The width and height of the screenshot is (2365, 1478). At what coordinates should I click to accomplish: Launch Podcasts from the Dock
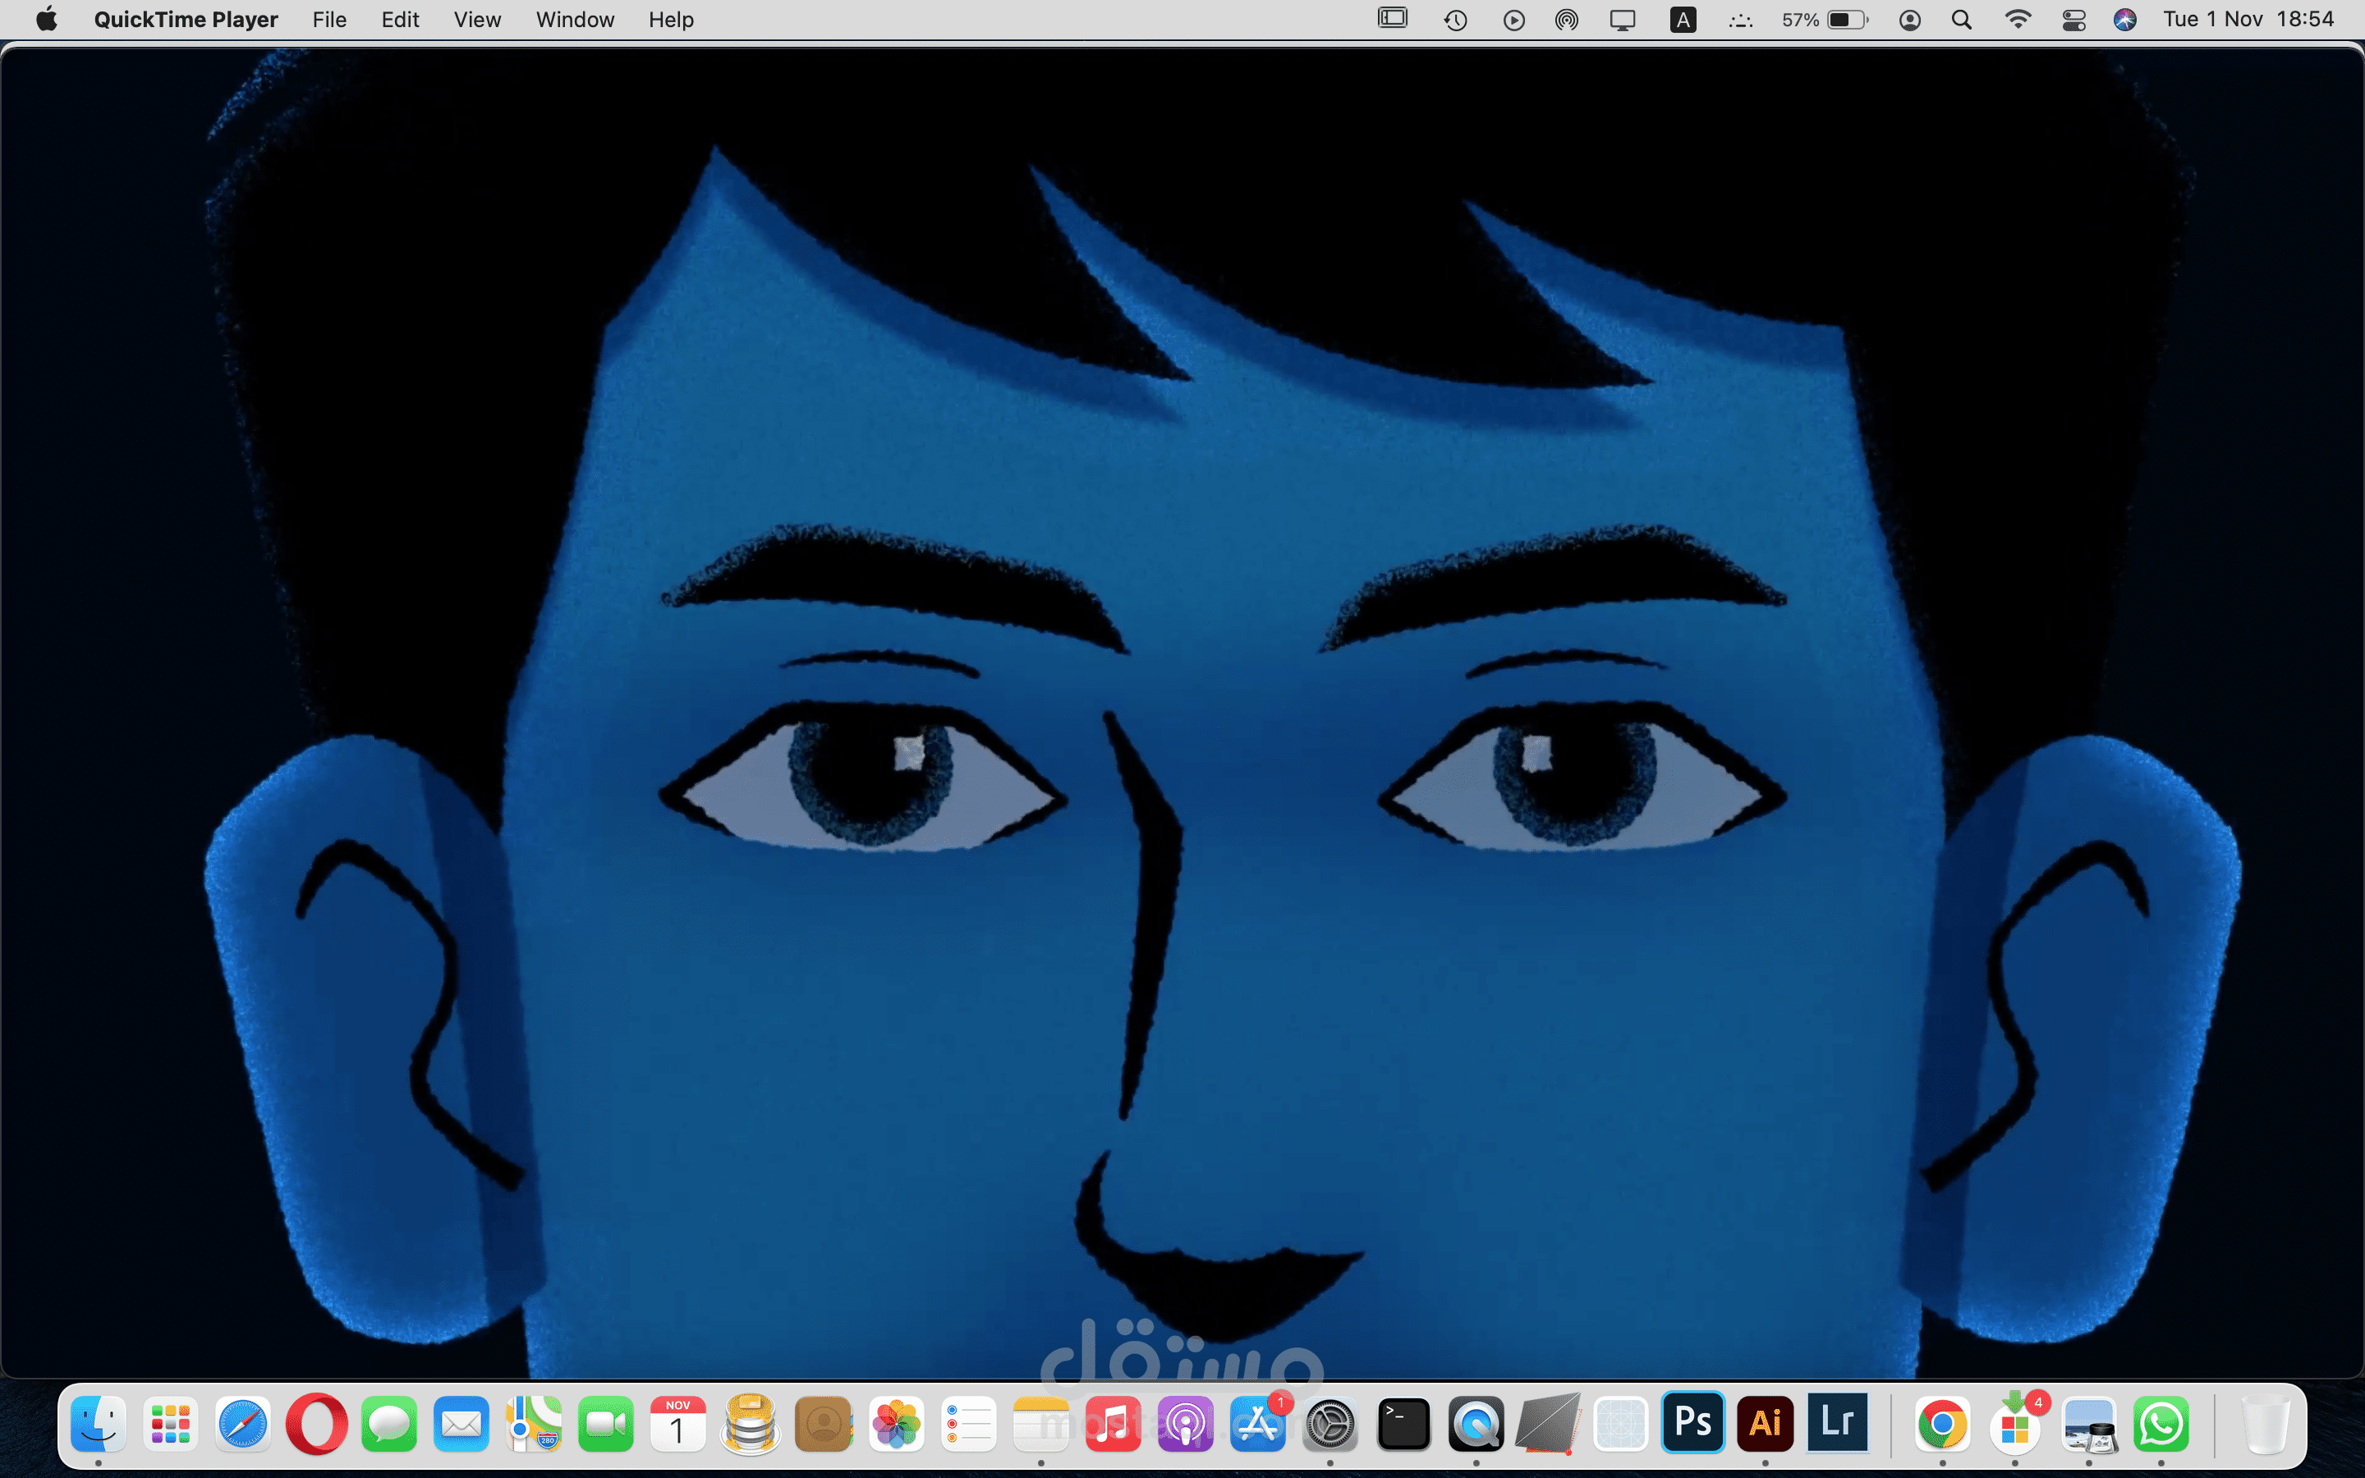1186,1423
